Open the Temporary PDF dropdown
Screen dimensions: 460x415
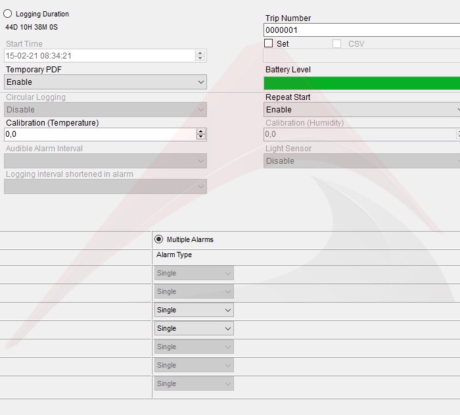[105, 82]
